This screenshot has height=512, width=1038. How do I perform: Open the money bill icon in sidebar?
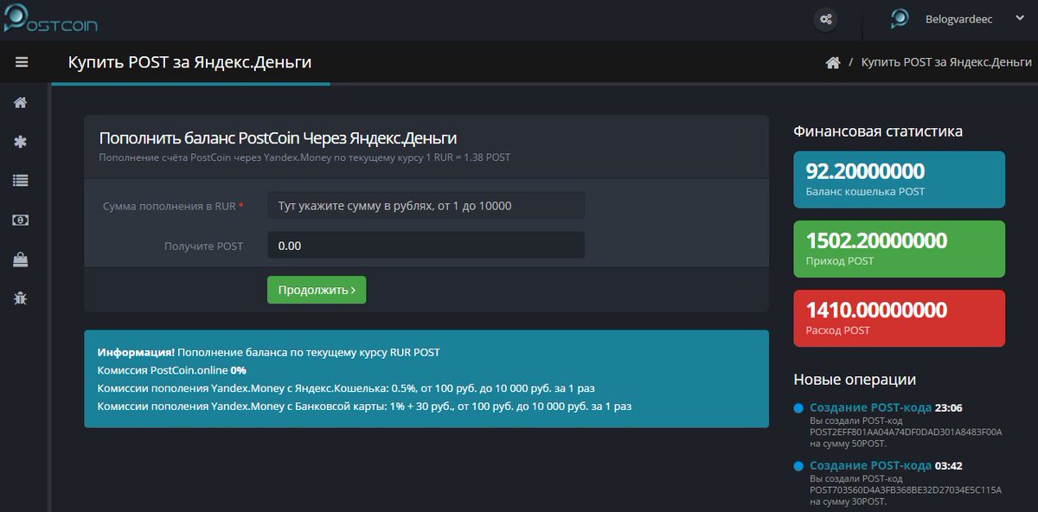click(21, 220)
